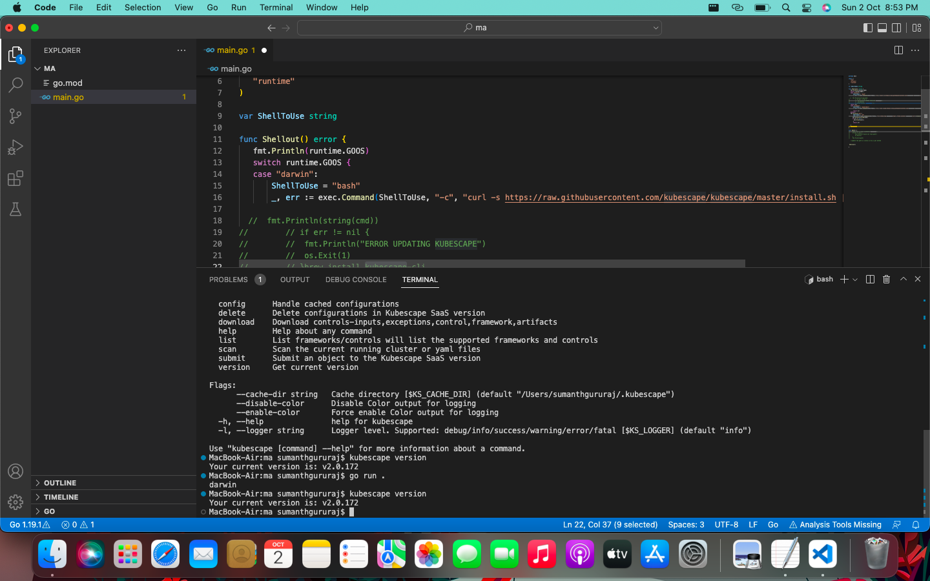Open the Terminal menu in menu bar
The height and width of the screenshot is (581, 930).
(x=276, y=8)
